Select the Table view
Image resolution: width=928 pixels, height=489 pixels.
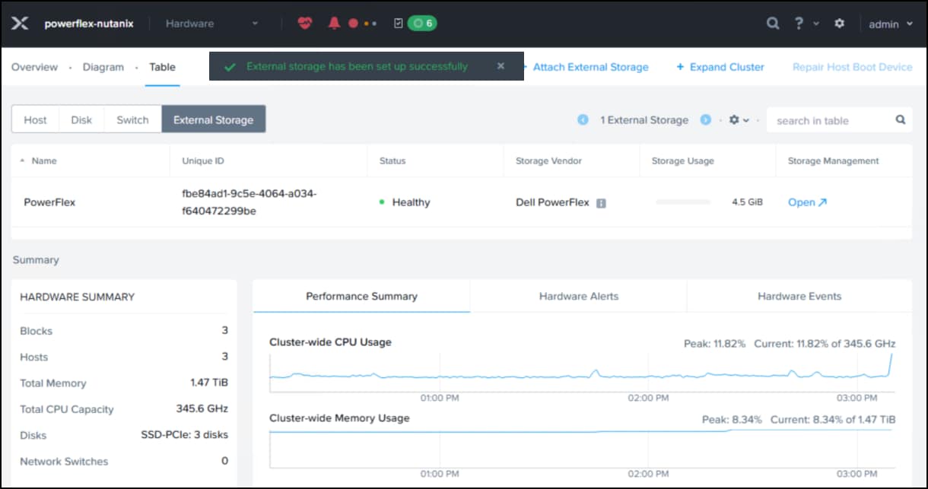163,67
